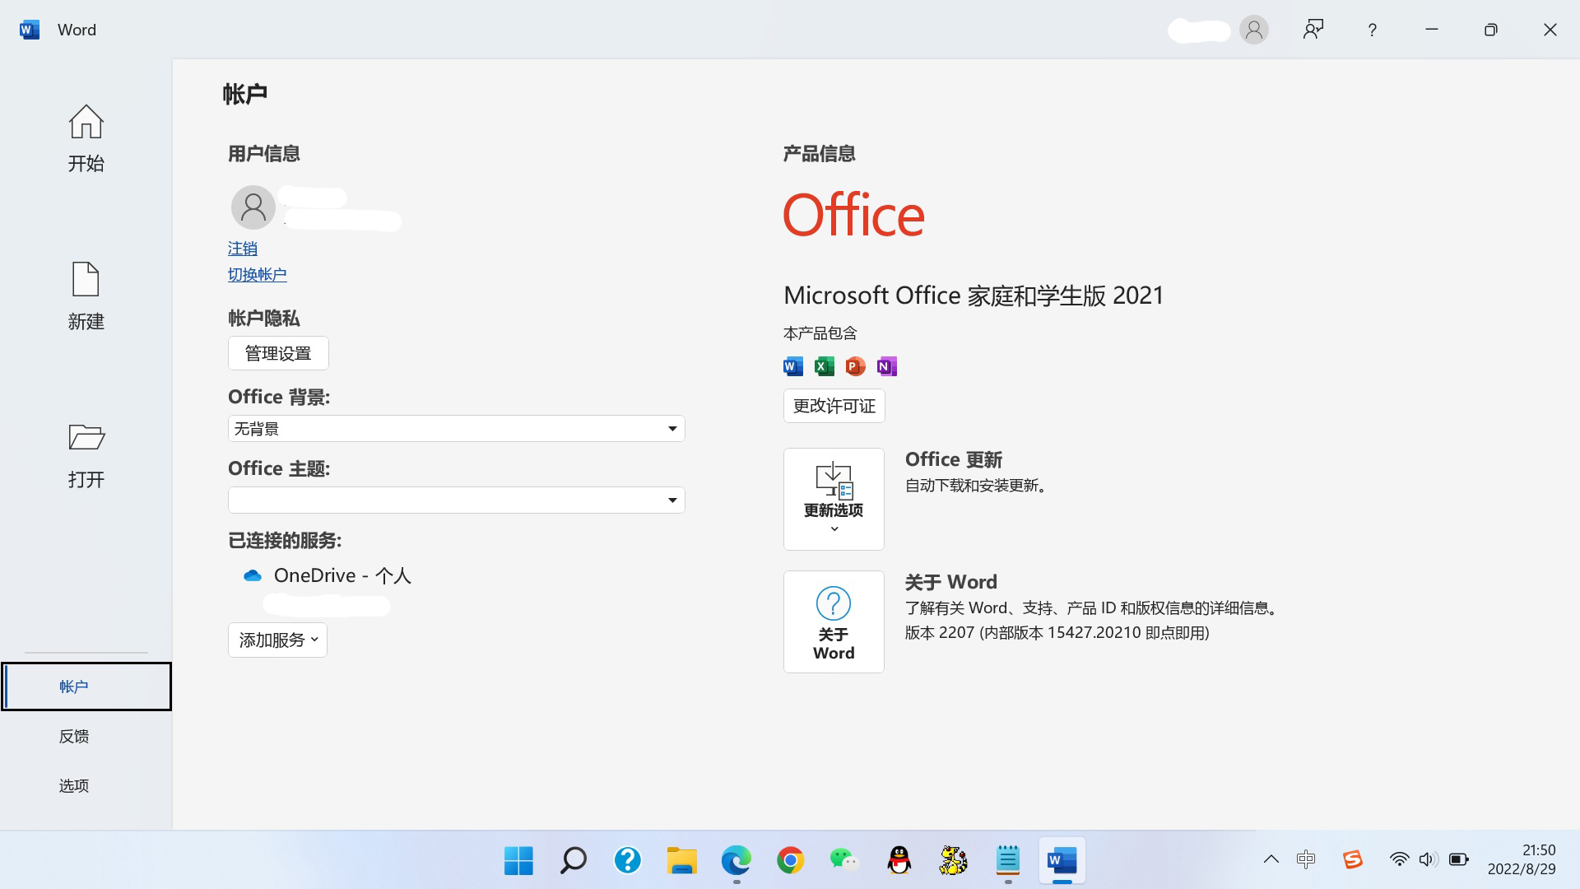Open QQ penguin app from taskbar
The height and width of the screenshot is (889, 1580).
click(899, 861)
